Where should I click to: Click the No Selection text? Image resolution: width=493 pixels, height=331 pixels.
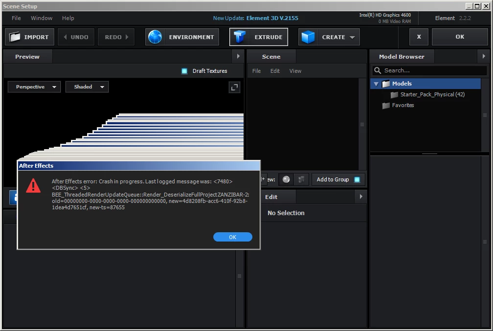point(286,213)
